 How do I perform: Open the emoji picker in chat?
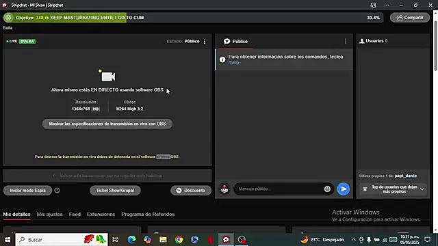(327, 189)
